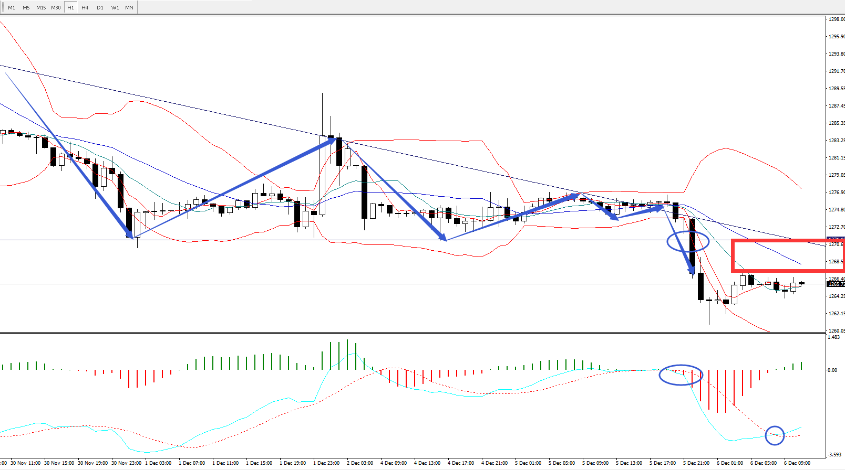Click the 6 Dec 09:00 time axis label

[x=797, y=463]
